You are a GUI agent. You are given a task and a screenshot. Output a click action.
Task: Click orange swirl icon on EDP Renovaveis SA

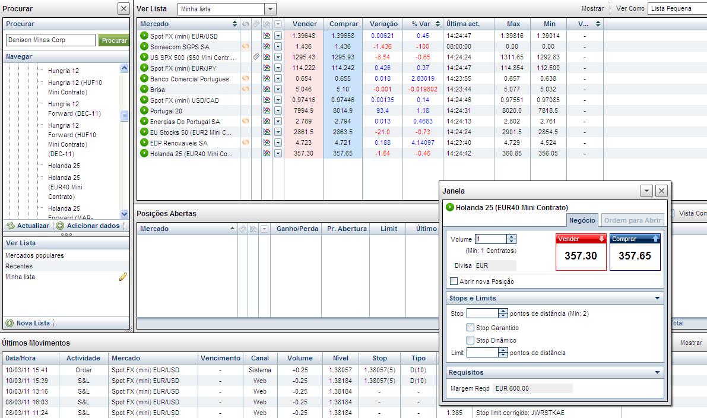pos(246,142)
